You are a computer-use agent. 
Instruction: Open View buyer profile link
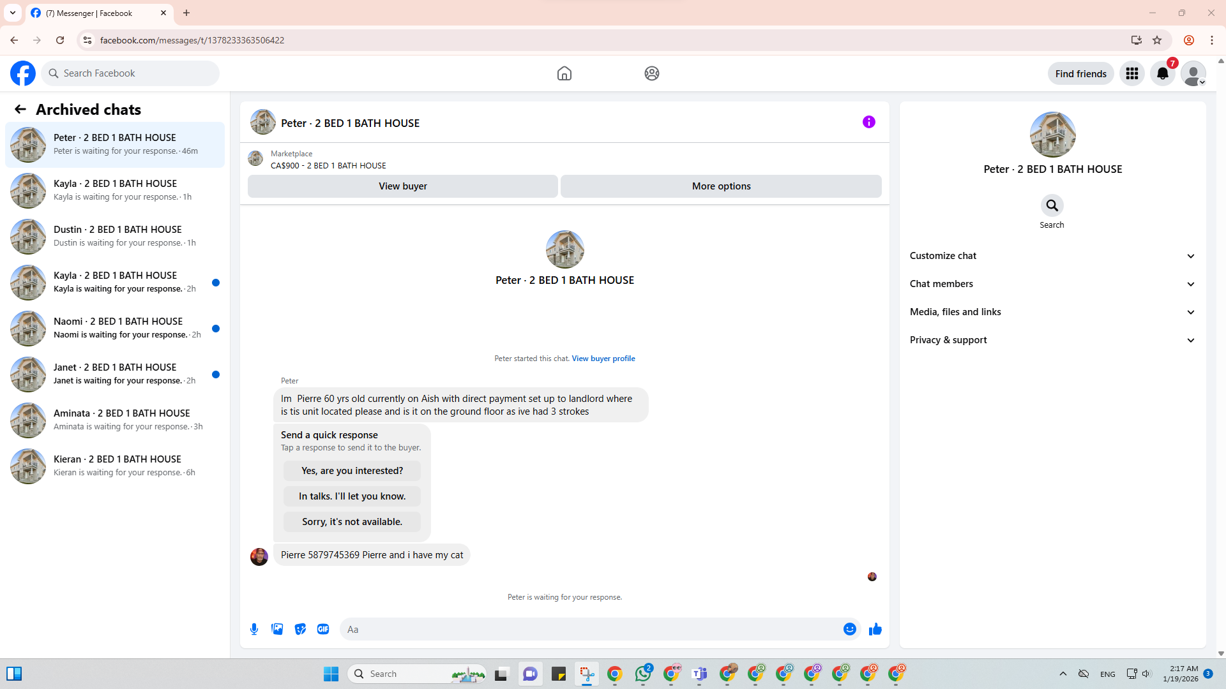coord(603,359)
